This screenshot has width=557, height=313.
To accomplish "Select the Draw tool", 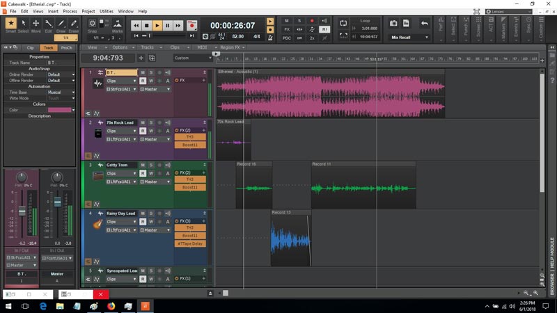I will tap(61, 24).
